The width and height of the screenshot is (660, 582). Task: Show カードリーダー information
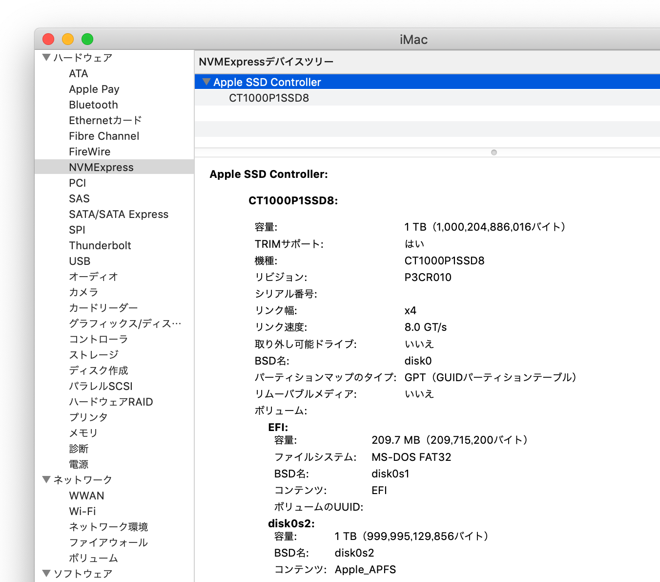(x=103, y=308)
